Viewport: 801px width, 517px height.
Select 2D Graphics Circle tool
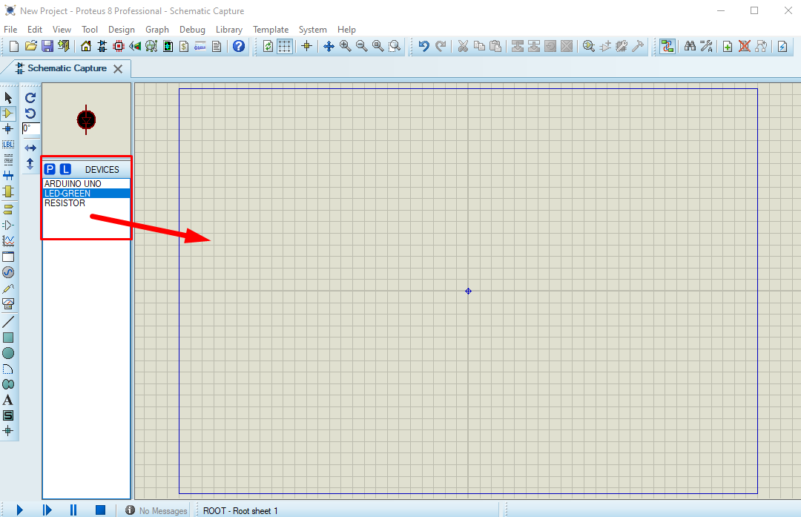(8, 353)
